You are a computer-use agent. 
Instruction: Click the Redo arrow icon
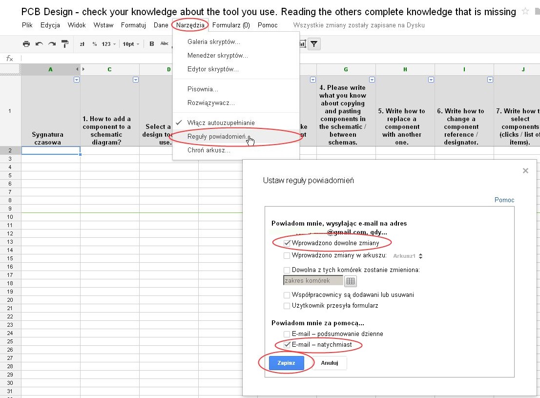(x=52, y=44)
